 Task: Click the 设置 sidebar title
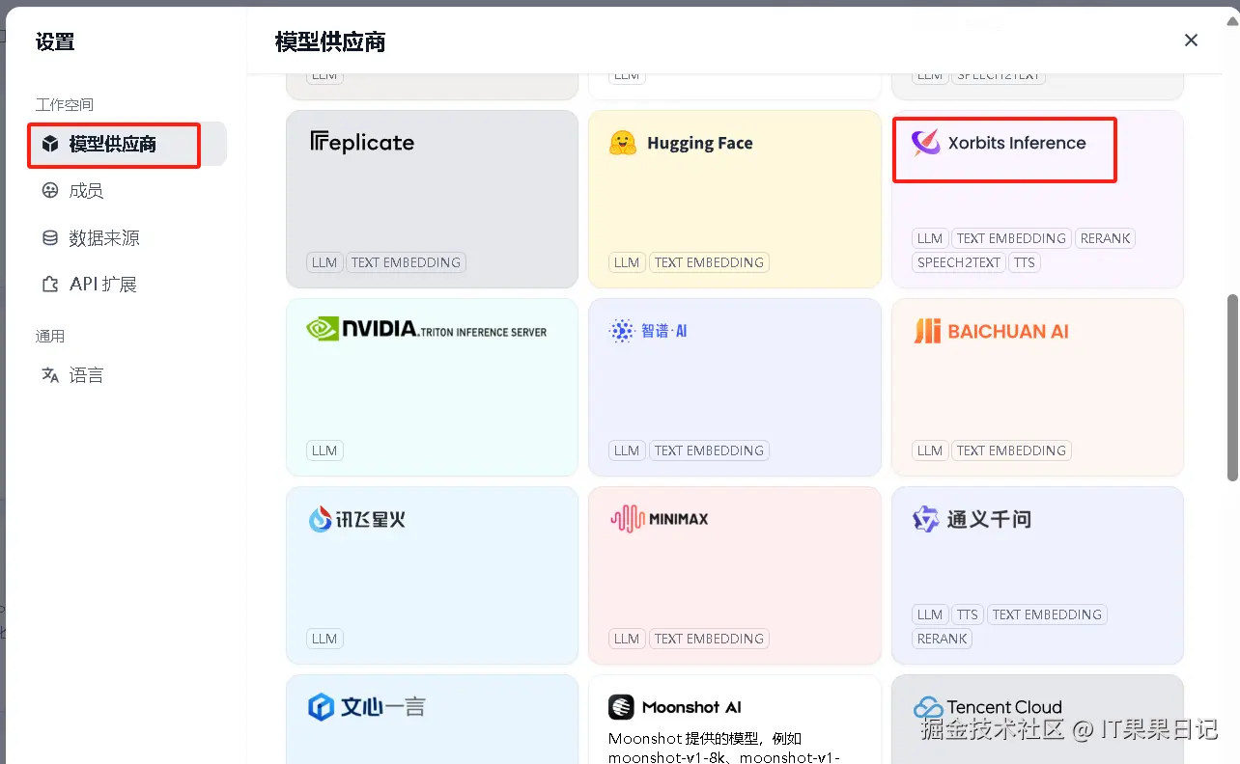55,41
